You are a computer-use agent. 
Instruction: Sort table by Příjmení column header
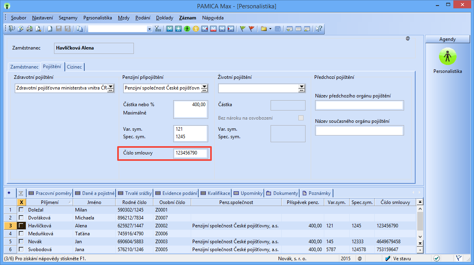pyautogui.click(x=50, y=202)
